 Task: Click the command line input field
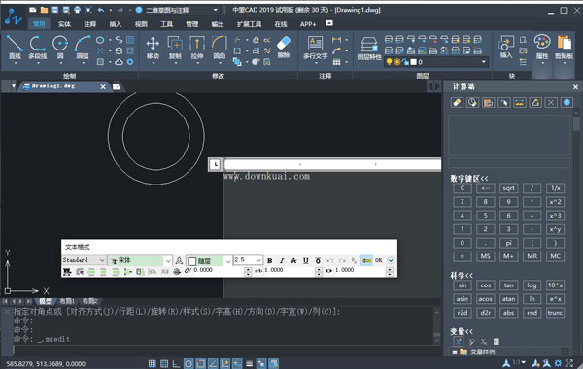(223, 350)
